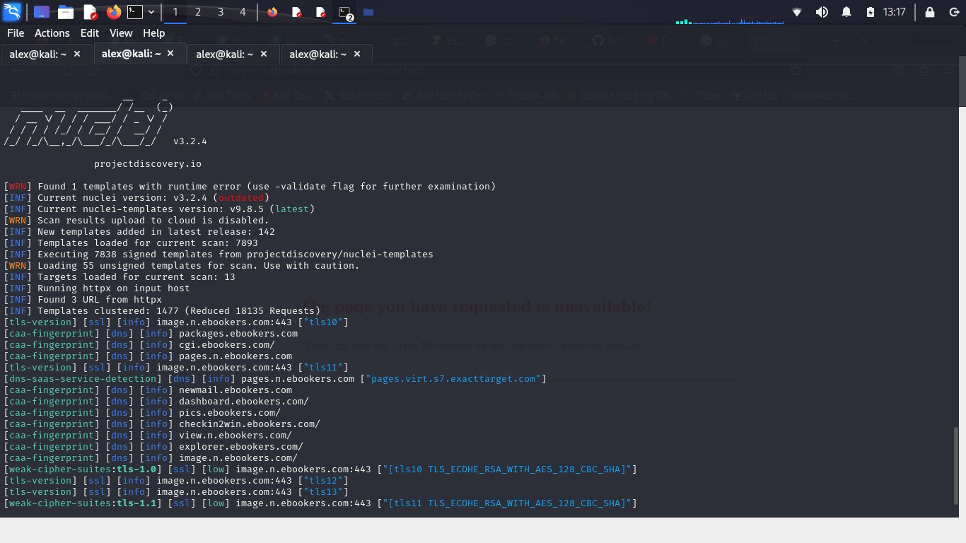Click explorer.ebookers.com/ result
This screenshot has height=543, width=966.
coord(241,447)
